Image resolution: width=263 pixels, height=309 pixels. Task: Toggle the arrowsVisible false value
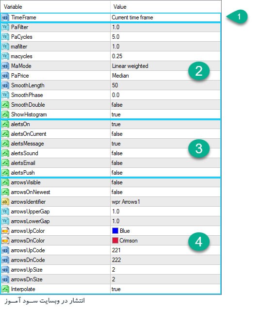pyautogui.click(x=165, y=182)
